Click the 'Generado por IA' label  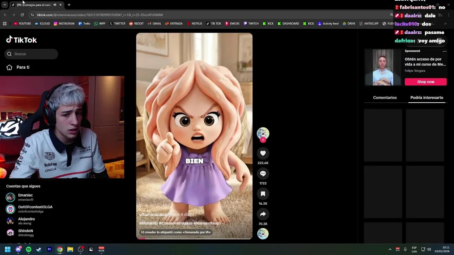[x=176, y=232]
